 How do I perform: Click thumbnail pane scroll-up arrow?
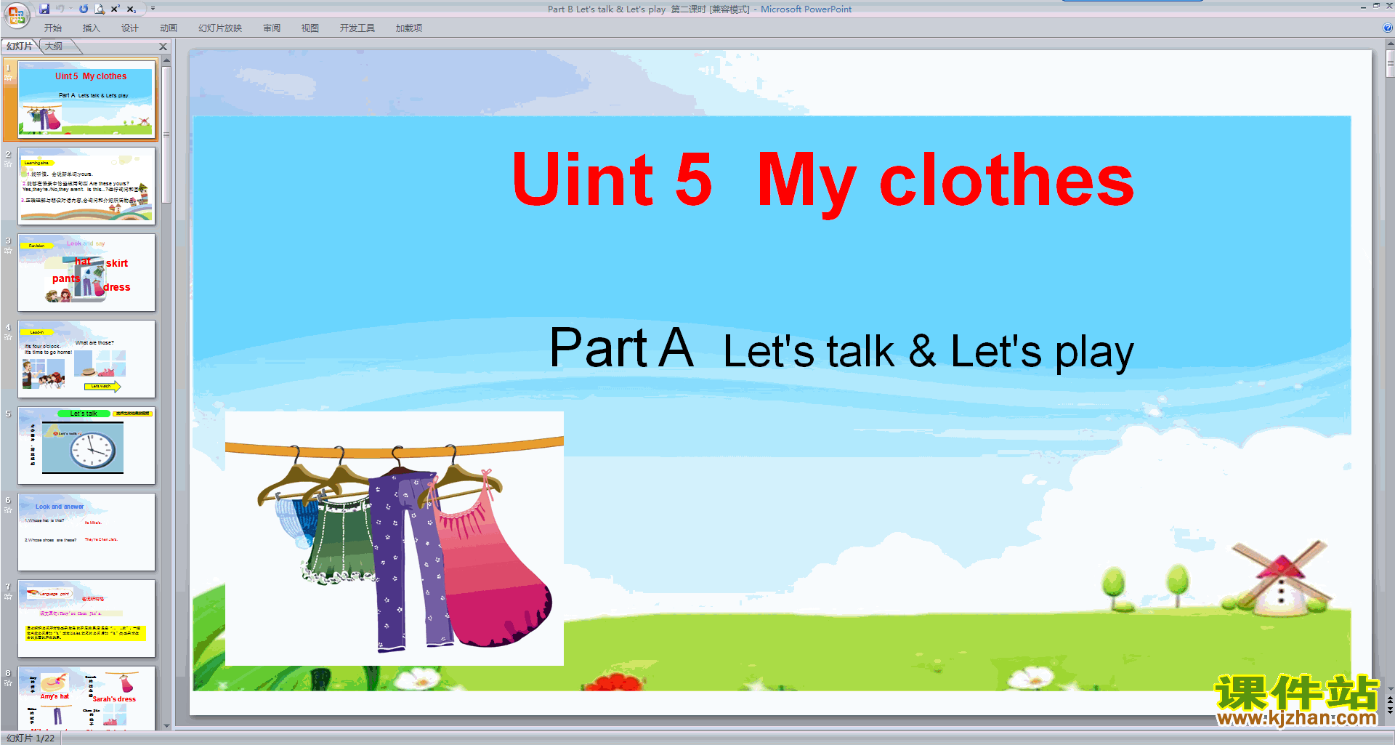click(166, 60)
